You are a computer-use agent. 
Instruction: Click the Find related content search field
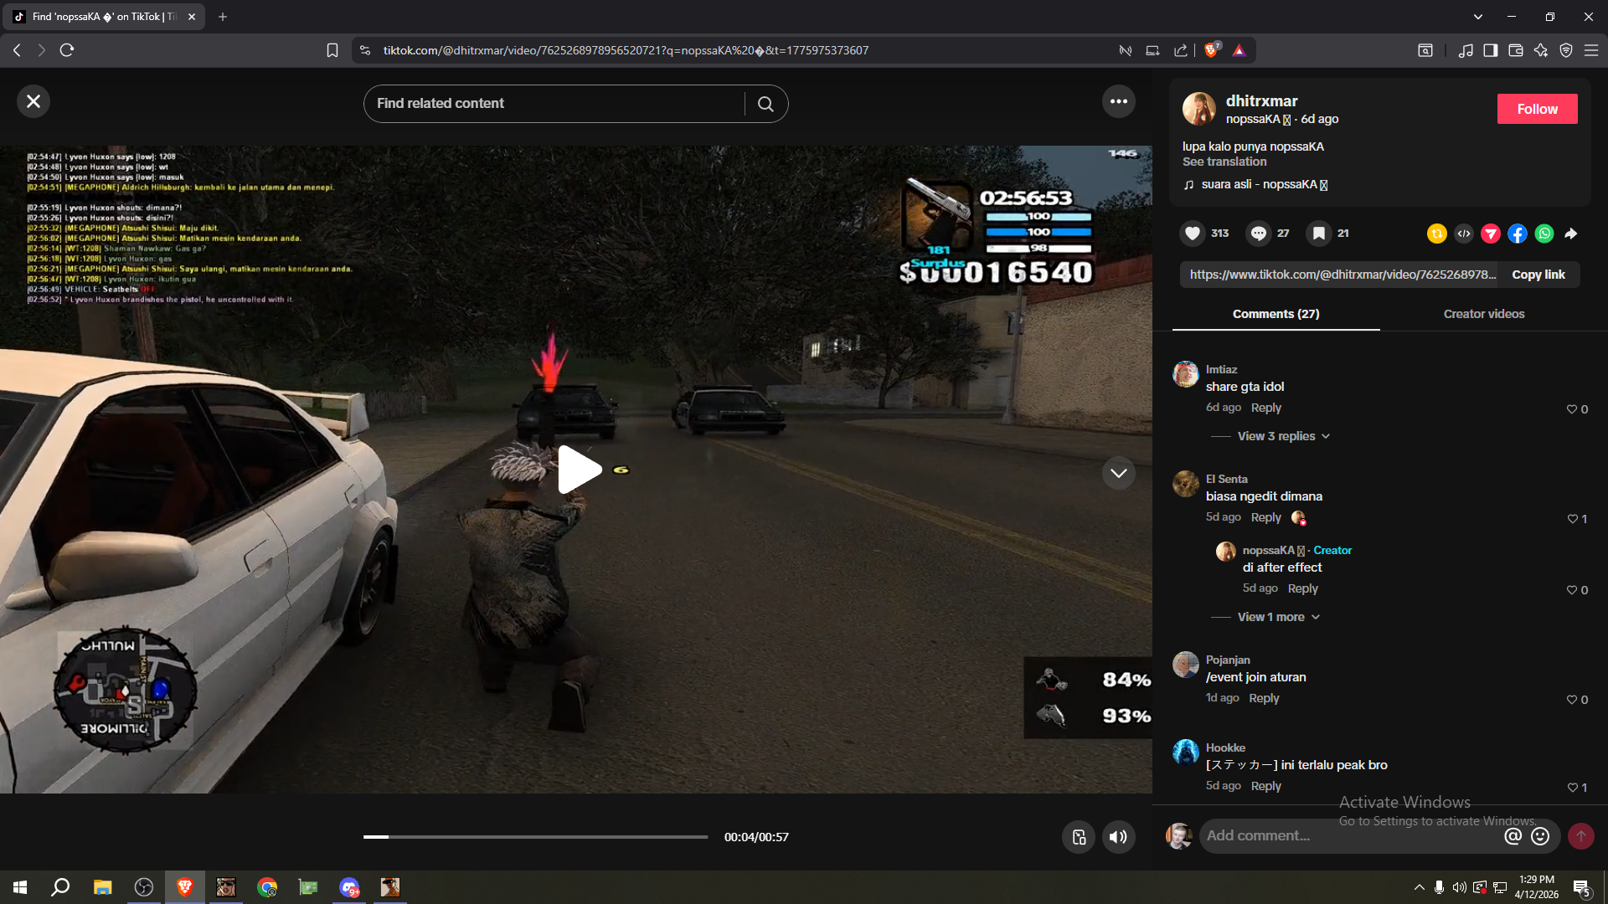[554, 104]
